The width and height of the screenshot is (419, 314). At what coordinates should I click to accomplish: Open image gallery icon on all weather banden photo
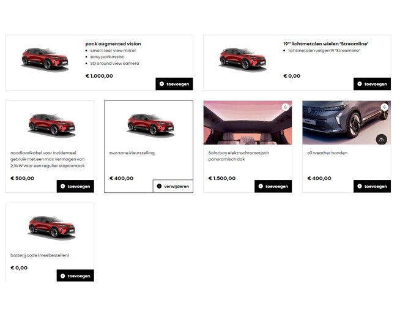point(381,140)
